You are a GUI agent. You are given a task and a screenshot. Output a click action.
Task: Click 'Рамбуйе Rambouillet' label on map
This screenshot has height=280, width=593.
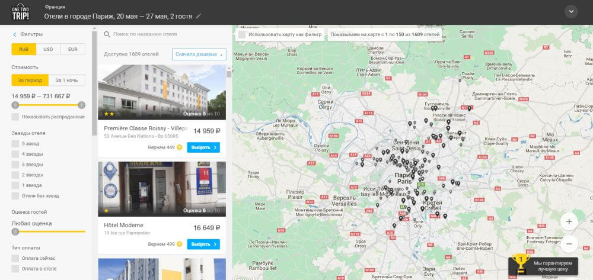(263, 265)
